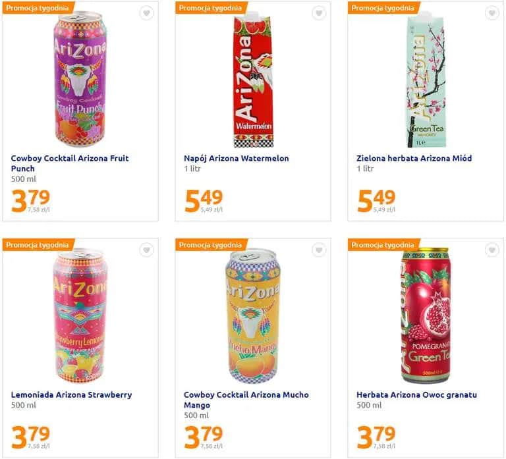Favorite the Mucho Mango heart icon
This screenshot has height=459, width=506.
coord(319,250)
